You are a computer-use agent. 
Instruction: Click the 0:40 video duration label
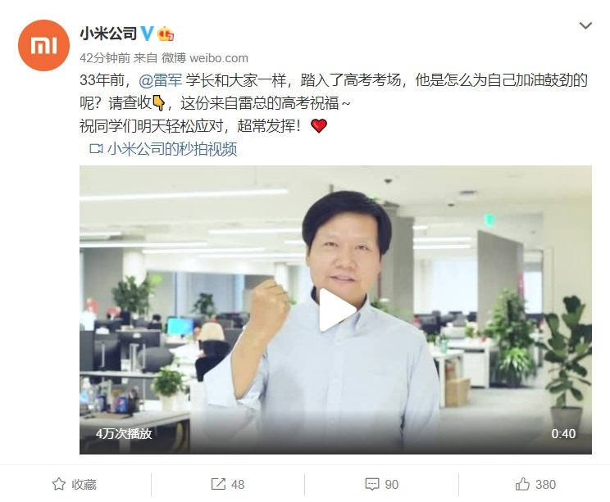[563, 433]
